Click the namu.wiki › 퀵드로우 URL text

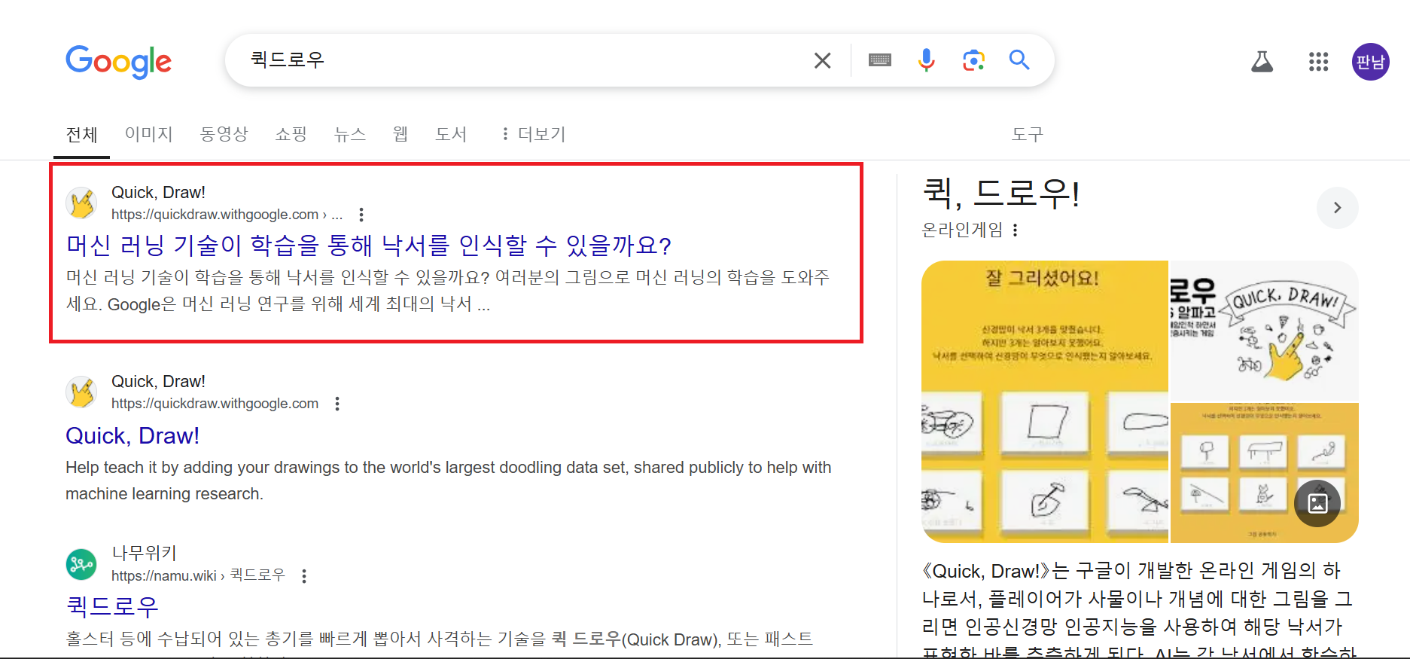(x=199, y=575)
